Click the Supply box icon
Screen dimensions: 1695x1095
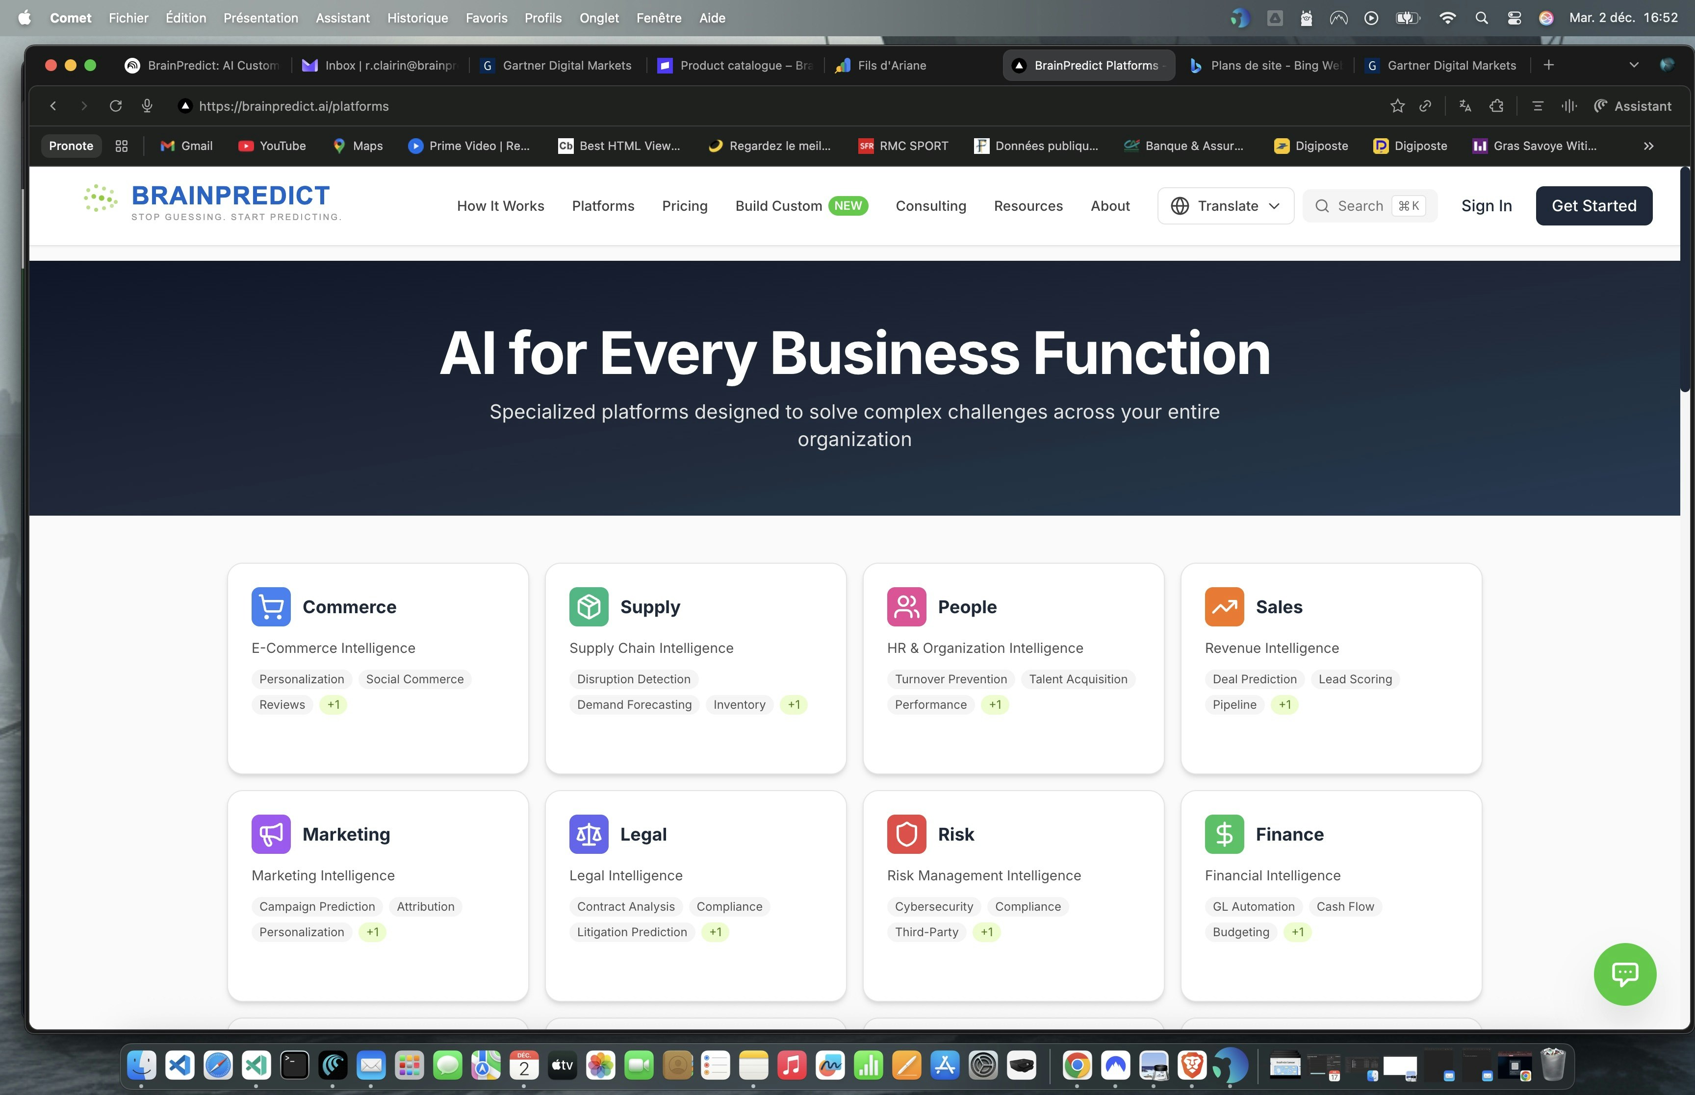pos(589,606)
